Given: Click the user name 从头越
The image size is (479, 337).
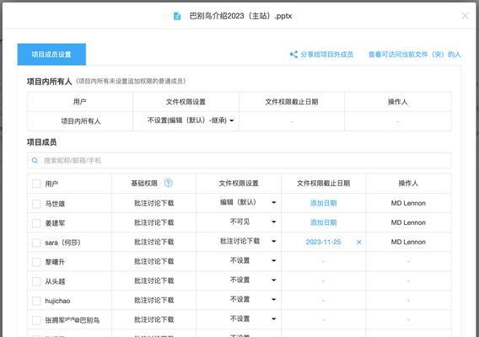Looking at the screenshot, I should [55, 281].
